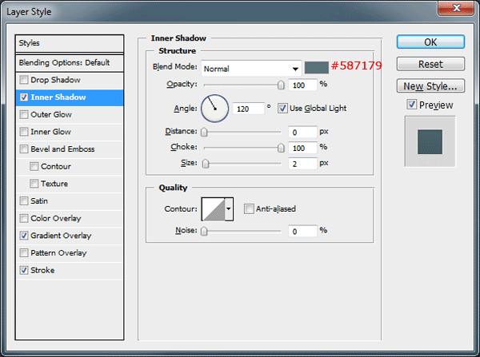Open the Gradient Overlay settings row
This screenshot has height=357, width=480.
(70, 236)
